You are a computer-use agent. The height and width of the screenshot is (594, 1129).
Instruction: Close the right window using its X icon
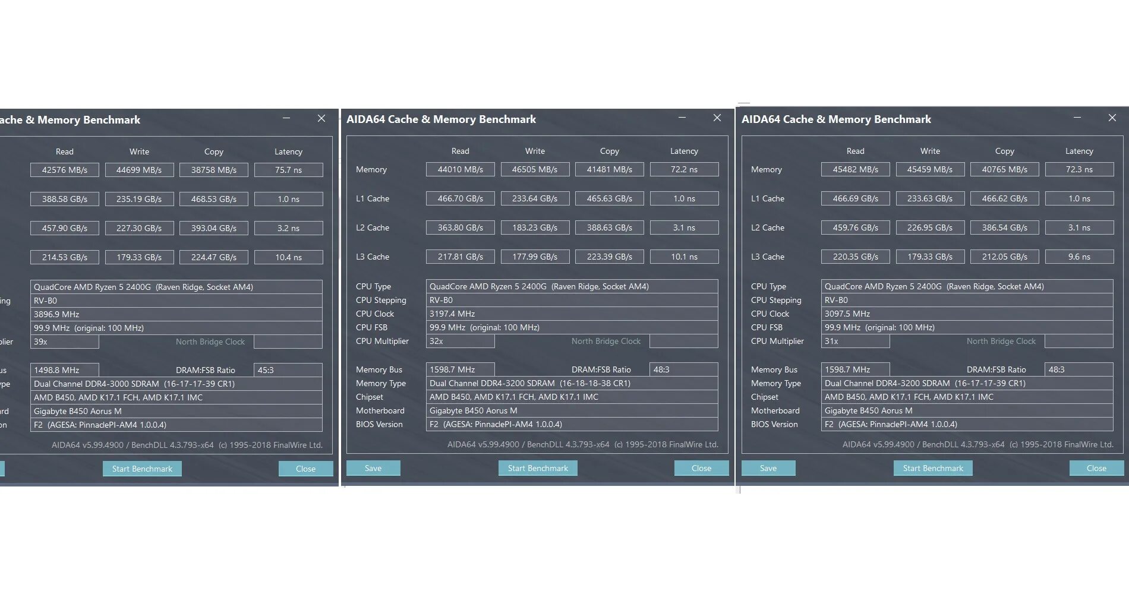(x=1112, y=118)
